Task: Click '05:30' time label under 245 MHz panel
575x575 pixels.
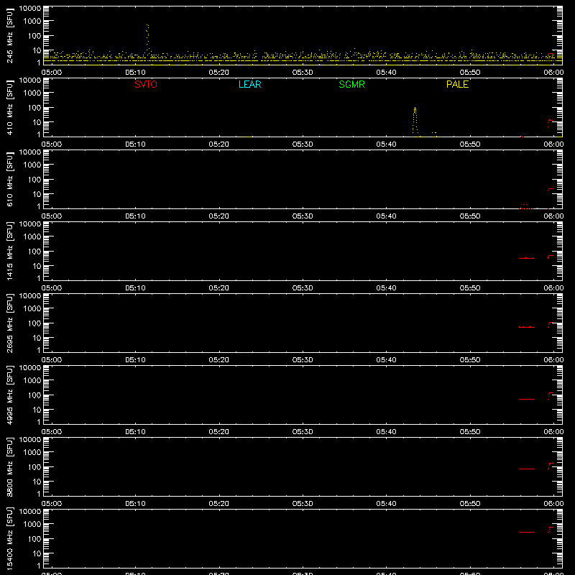Action: tap(303, 73)
